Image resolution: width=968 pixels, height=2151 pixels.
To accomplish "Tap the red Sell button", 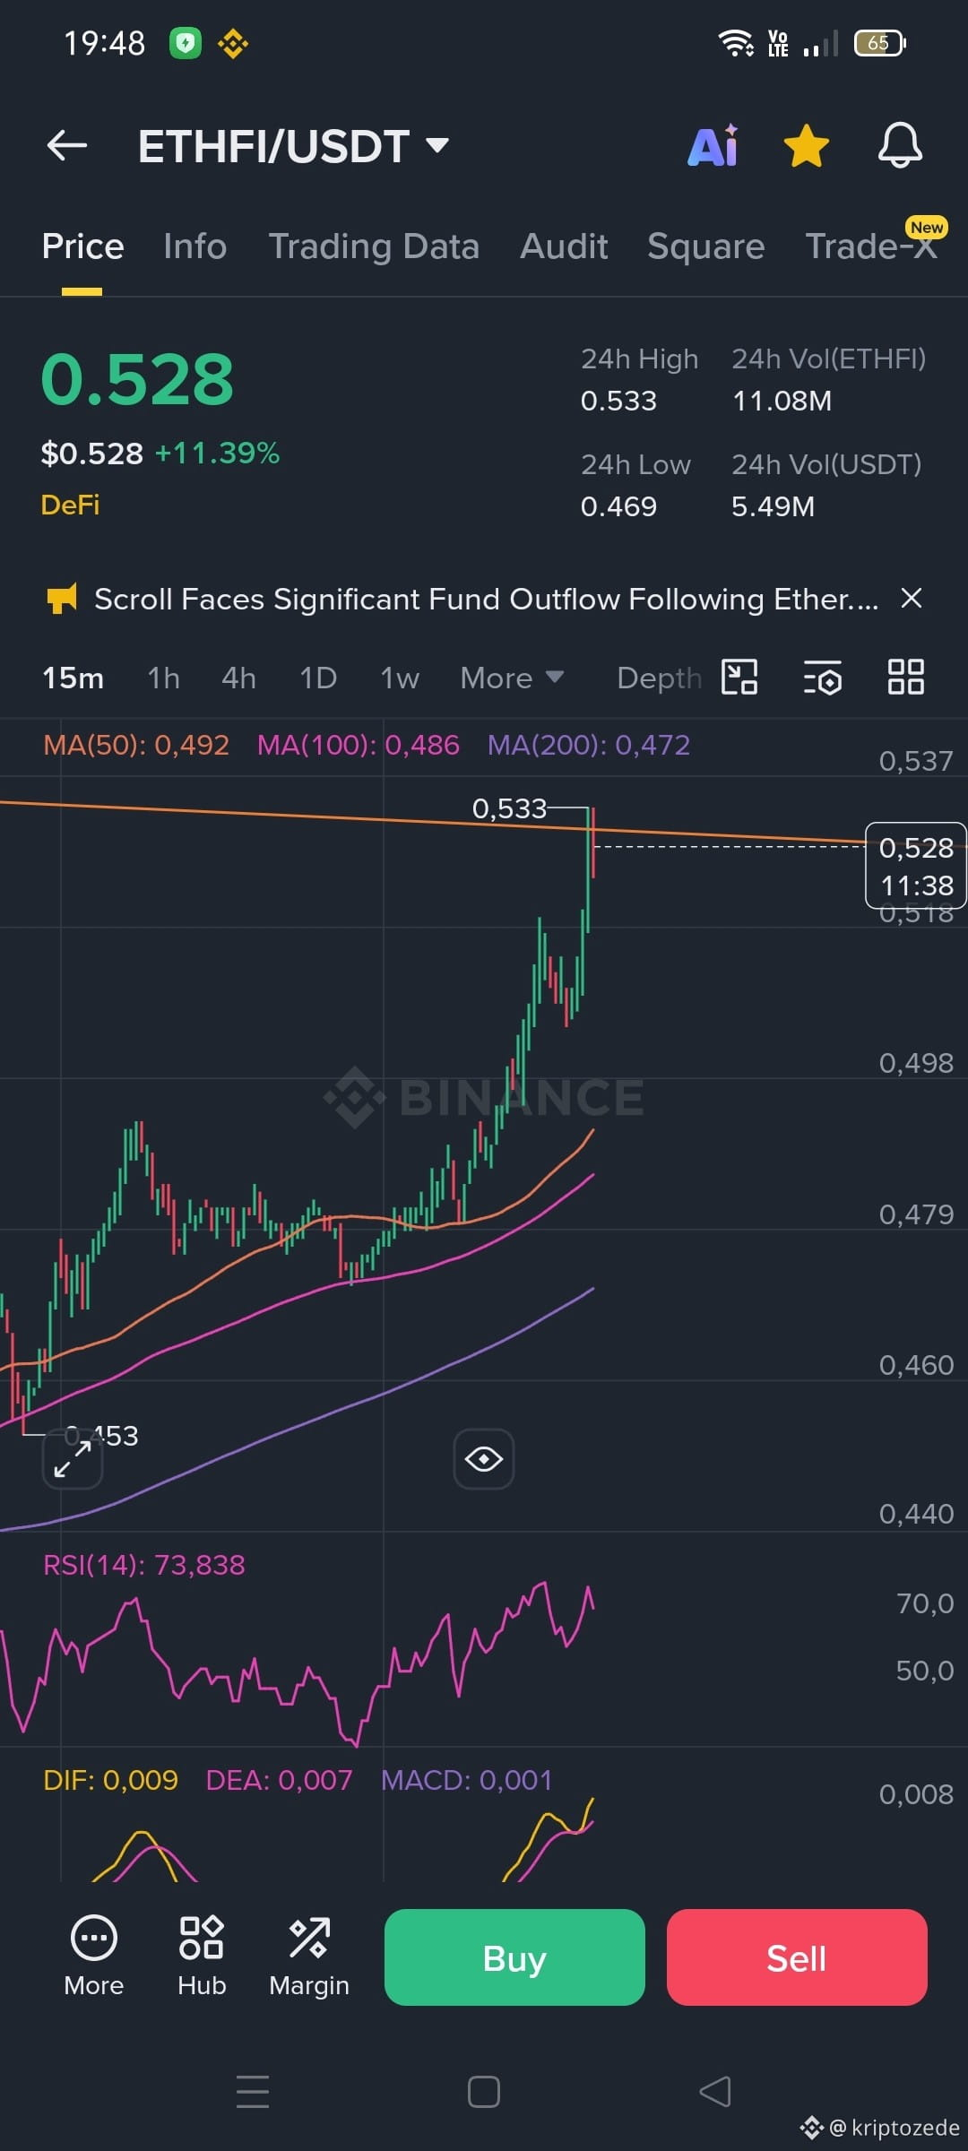I will 797,1957.
